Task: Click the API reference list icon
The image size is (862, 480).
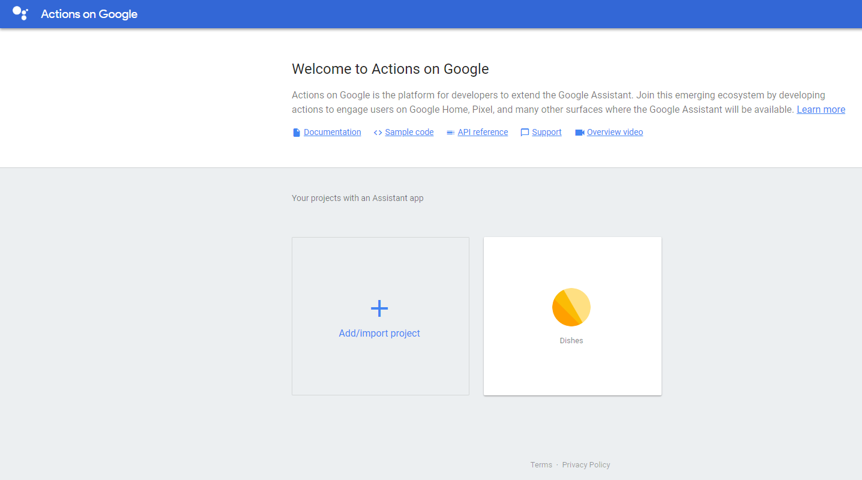Action: [450, 133]
